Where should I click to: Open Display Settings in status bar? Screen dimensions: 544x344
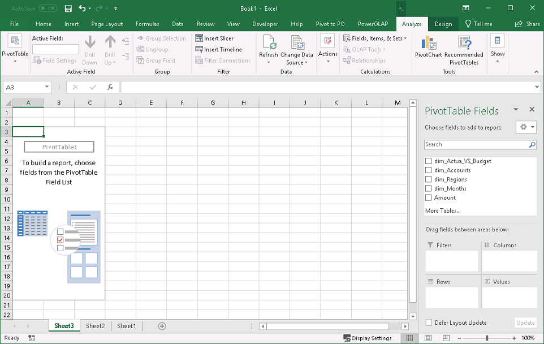pos(367,338)
